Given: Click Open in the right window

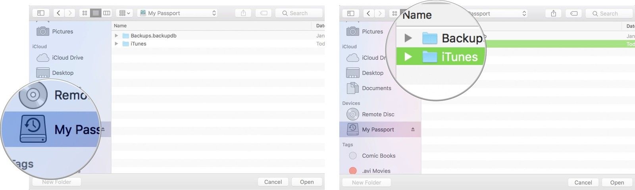Looking at the screenshot, I should pyautogui.click(x=617, y=182).
